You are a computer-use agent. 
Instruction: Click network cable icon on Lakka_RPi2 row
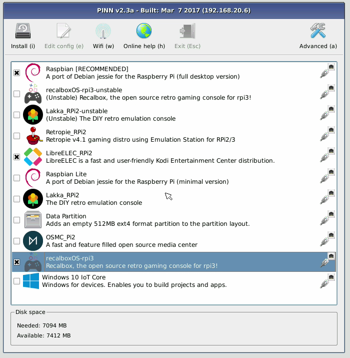coord(327,197)
